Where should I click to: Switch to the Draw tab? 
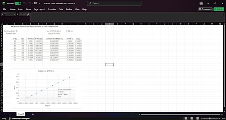point(29,9)
